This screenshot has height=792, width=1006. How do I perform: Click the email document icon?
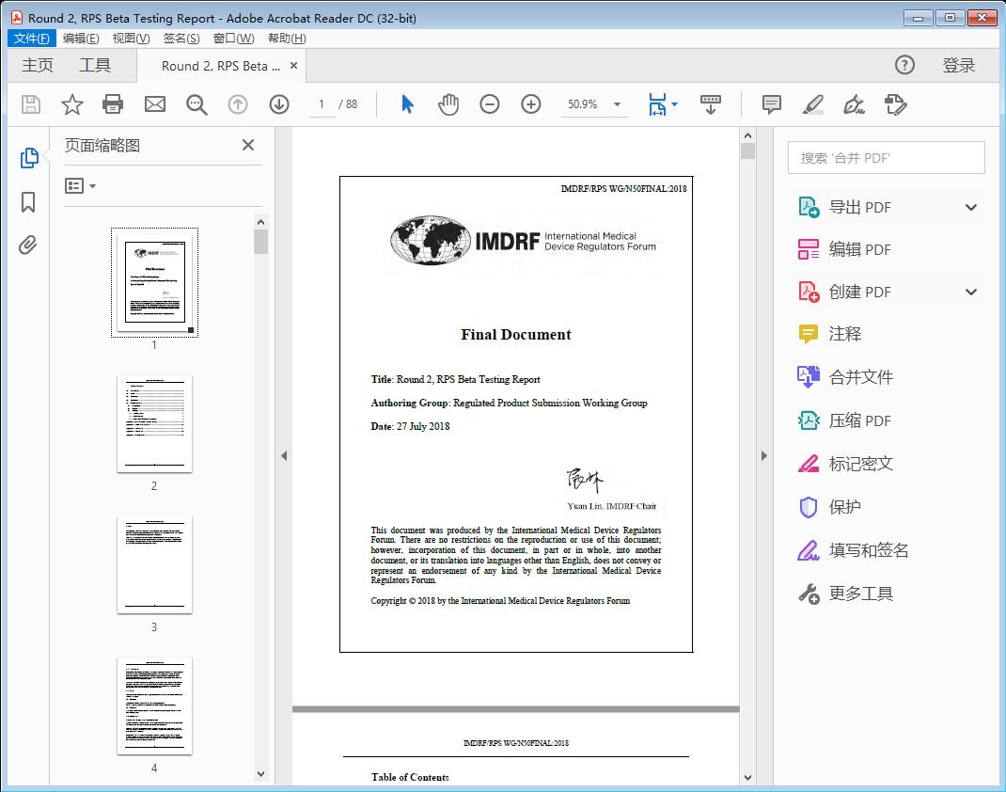click(x=154, y=104)
